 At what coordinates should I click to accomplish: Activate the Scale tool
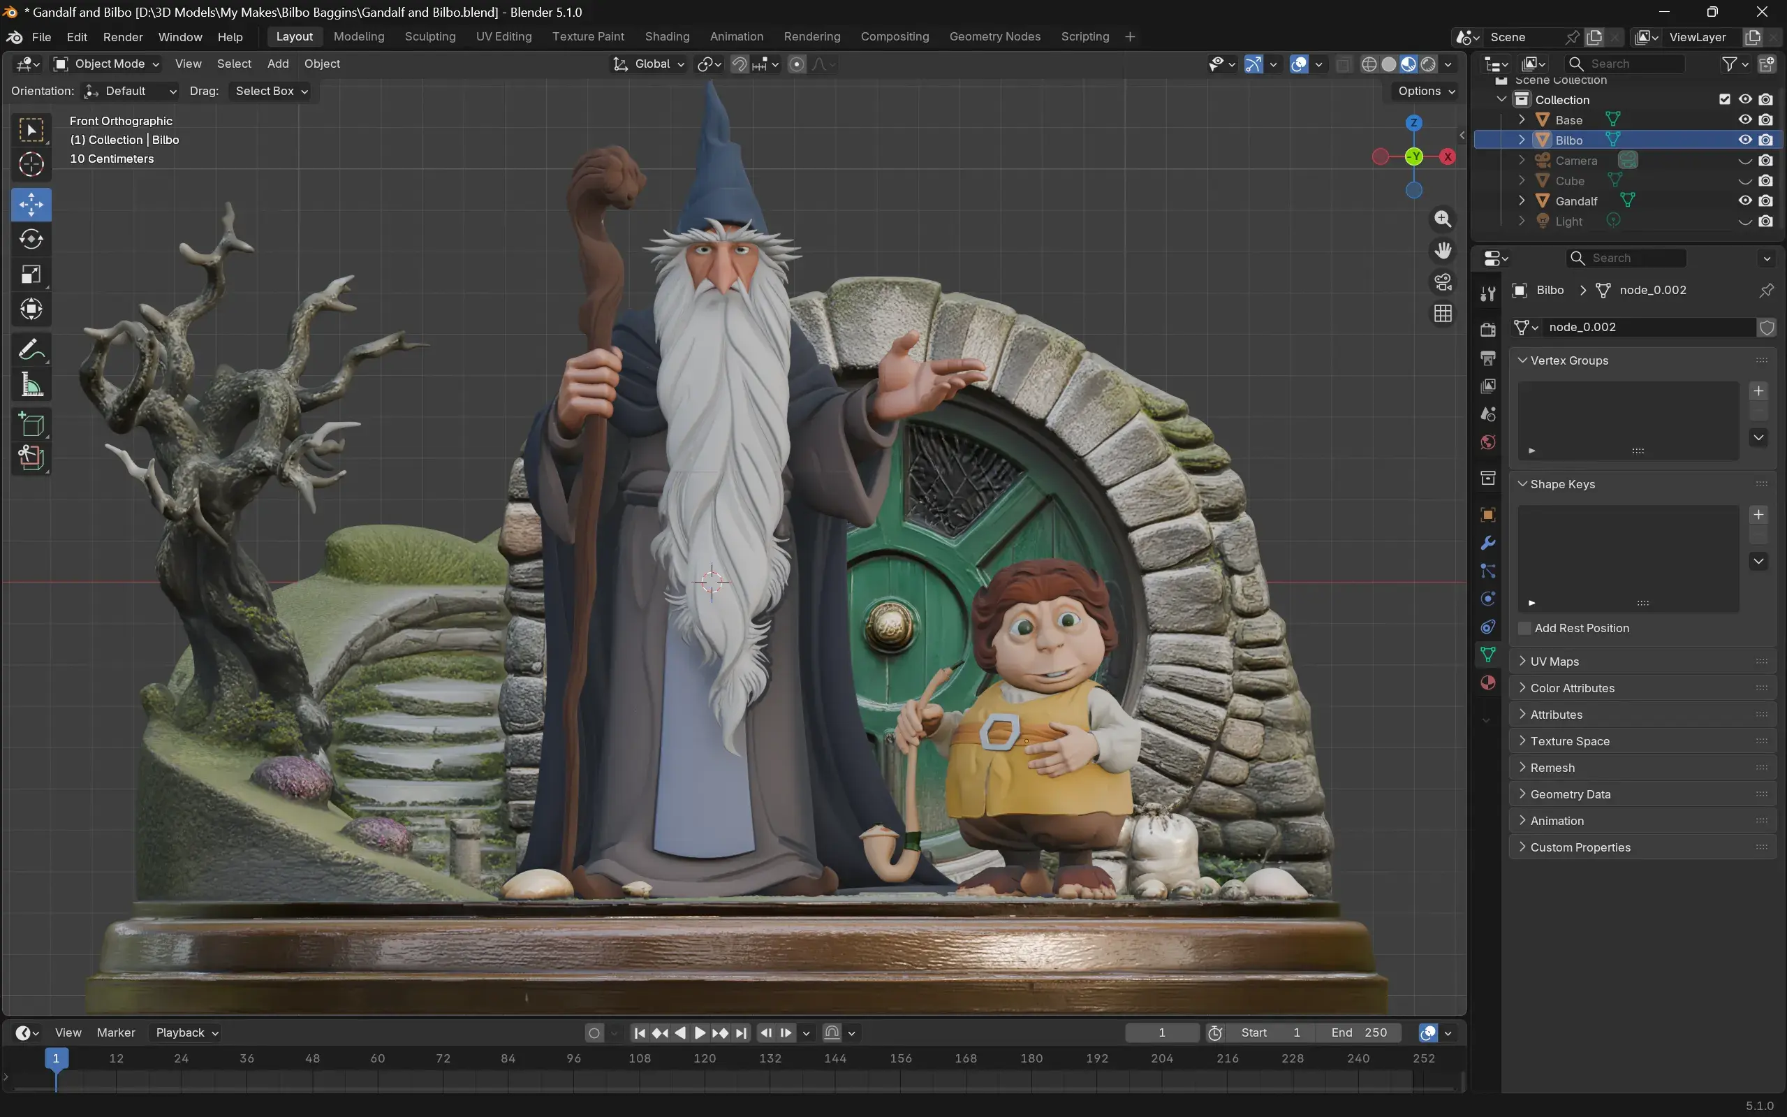31,274
